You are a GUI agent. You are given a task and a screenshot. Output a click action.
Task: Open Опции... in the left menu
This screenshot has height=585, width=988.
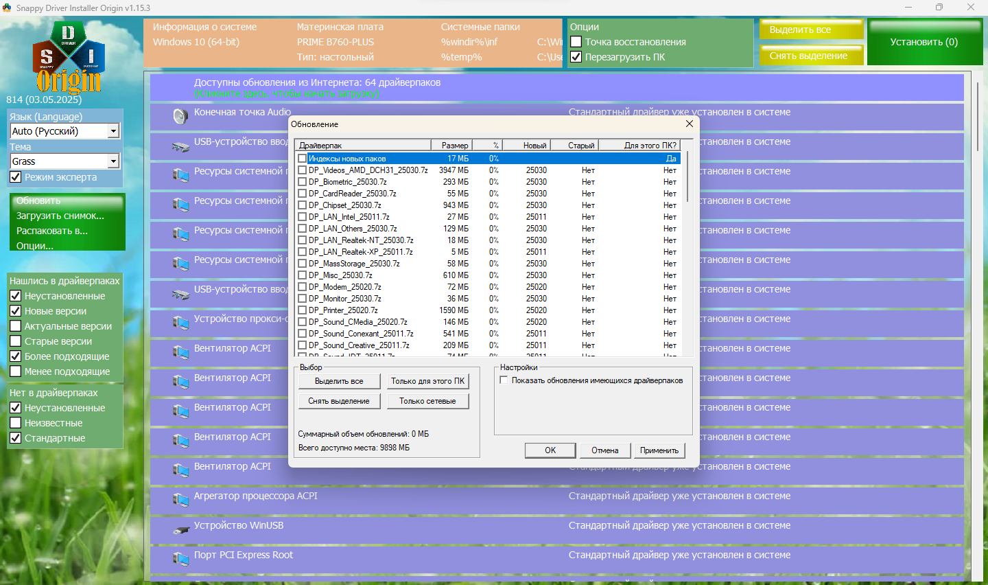35,246
